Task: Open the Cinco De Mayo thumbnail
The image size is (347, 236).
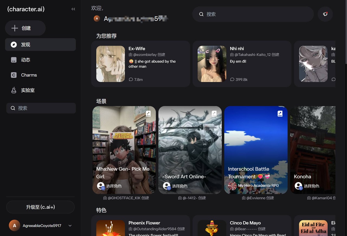Action: [x=212, y=228]
